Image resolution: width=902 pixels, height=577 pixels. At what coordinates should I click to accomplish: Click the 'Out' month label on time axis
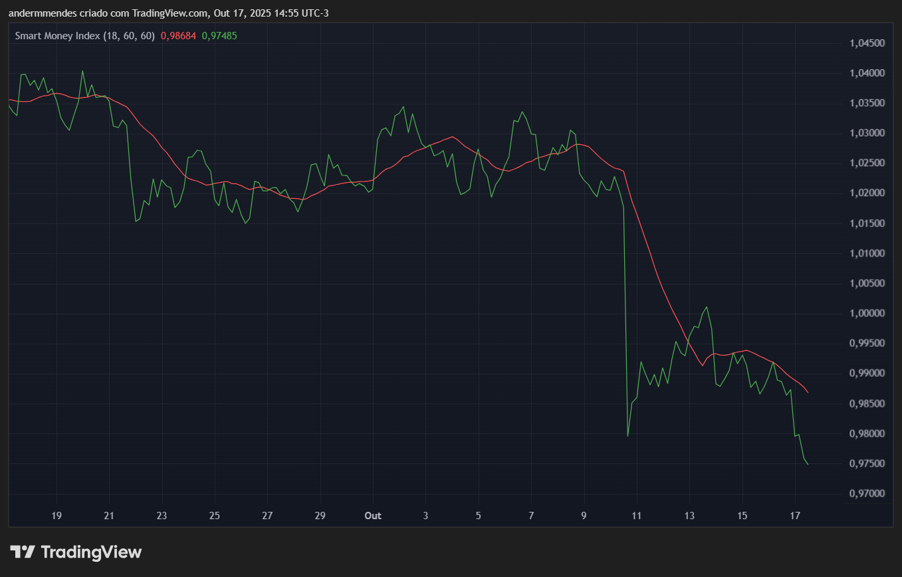[373, 515]
